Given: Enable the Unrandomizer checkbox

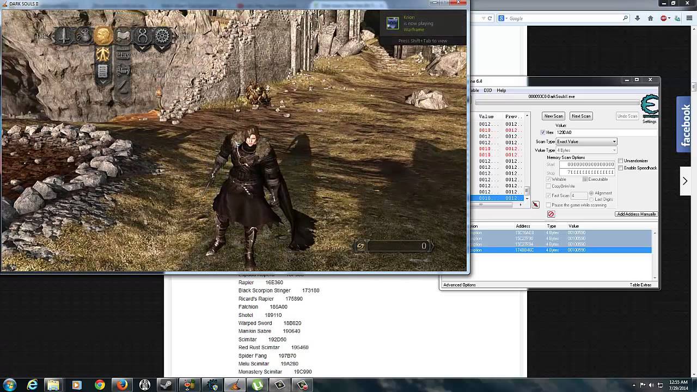Looking at the screenshot, I should [x=620, y=161].
